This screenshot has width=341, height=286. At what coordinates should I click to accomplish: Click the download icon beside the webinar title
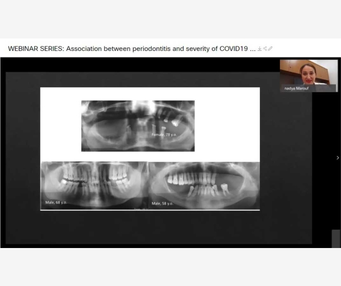click(x=259, y=49)
